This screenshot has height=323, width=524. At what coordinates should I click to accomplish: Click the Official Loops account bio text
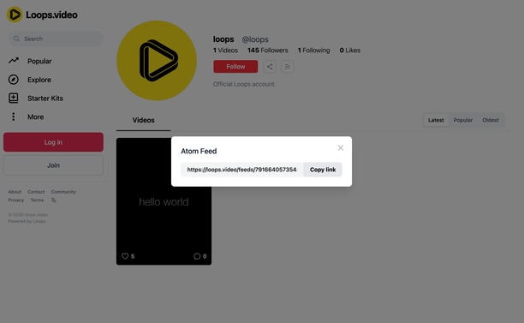[244, 84]
